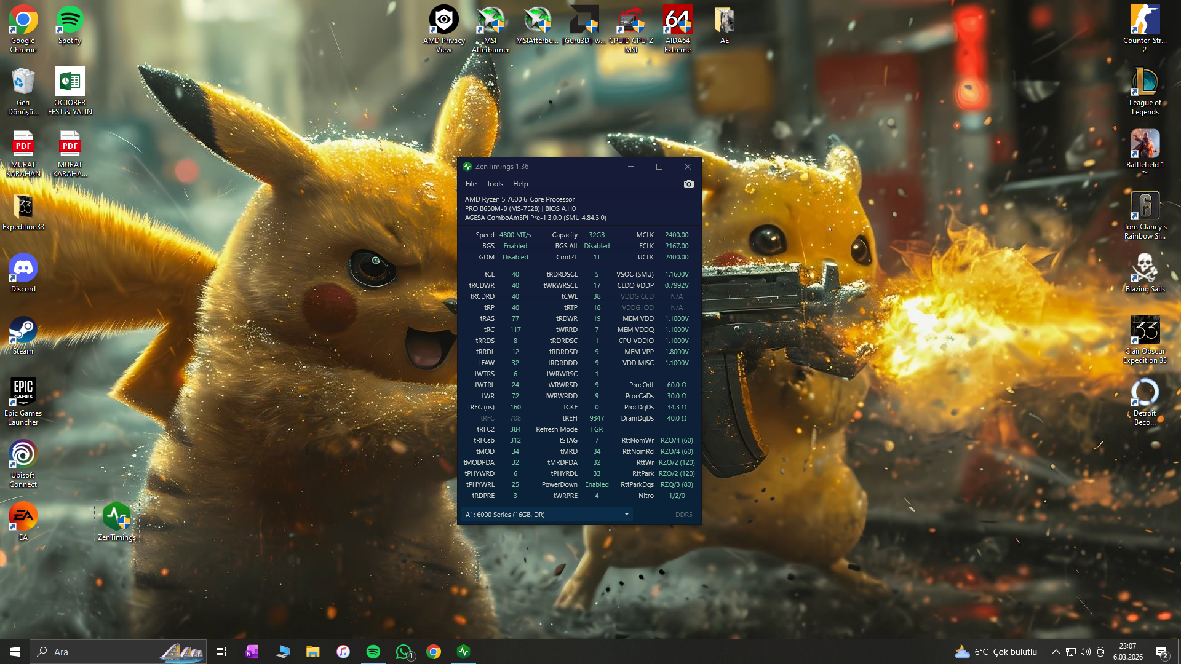This screenshot has width=1181, height=664.
Task: Take a ZenTimings screenshot with camera icon
Action: [688, 184]
